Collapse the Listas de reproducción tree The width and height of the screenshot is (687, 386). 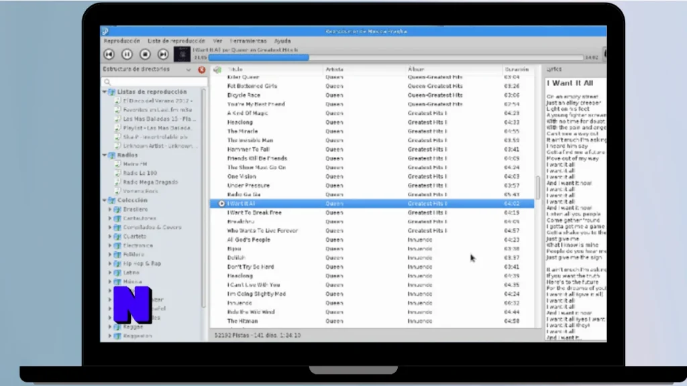click(105, 92)
